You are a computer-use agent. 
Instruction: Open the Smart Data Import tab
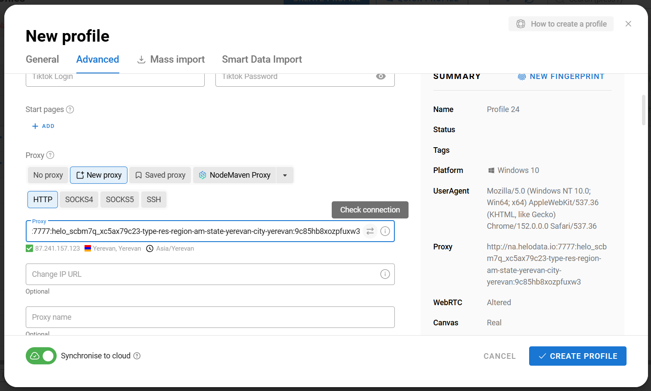click(262, 59)
